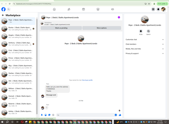Click More options button
The height and width of the screenshot is (124, 169).
tap(102, 28)
